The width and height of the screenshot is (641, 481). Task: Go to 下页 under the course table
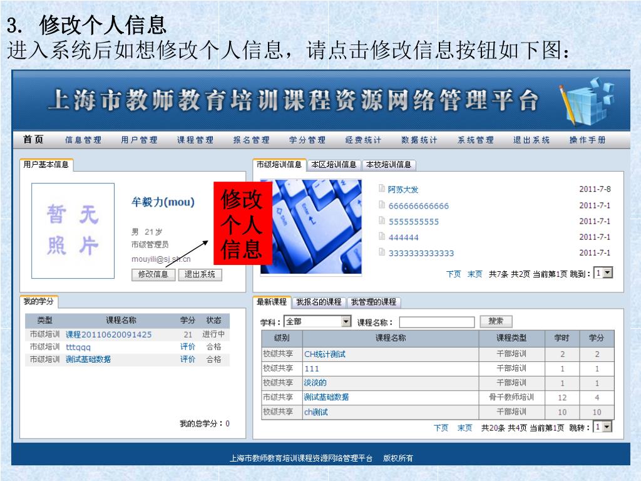(441, 428)
